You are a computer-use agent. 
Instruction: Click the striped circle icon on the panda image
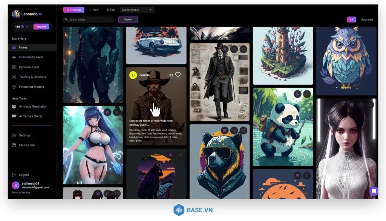point(307,94)
